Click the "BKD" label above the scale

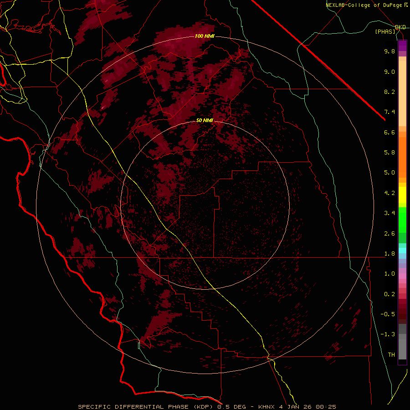[x=400, y=27]
